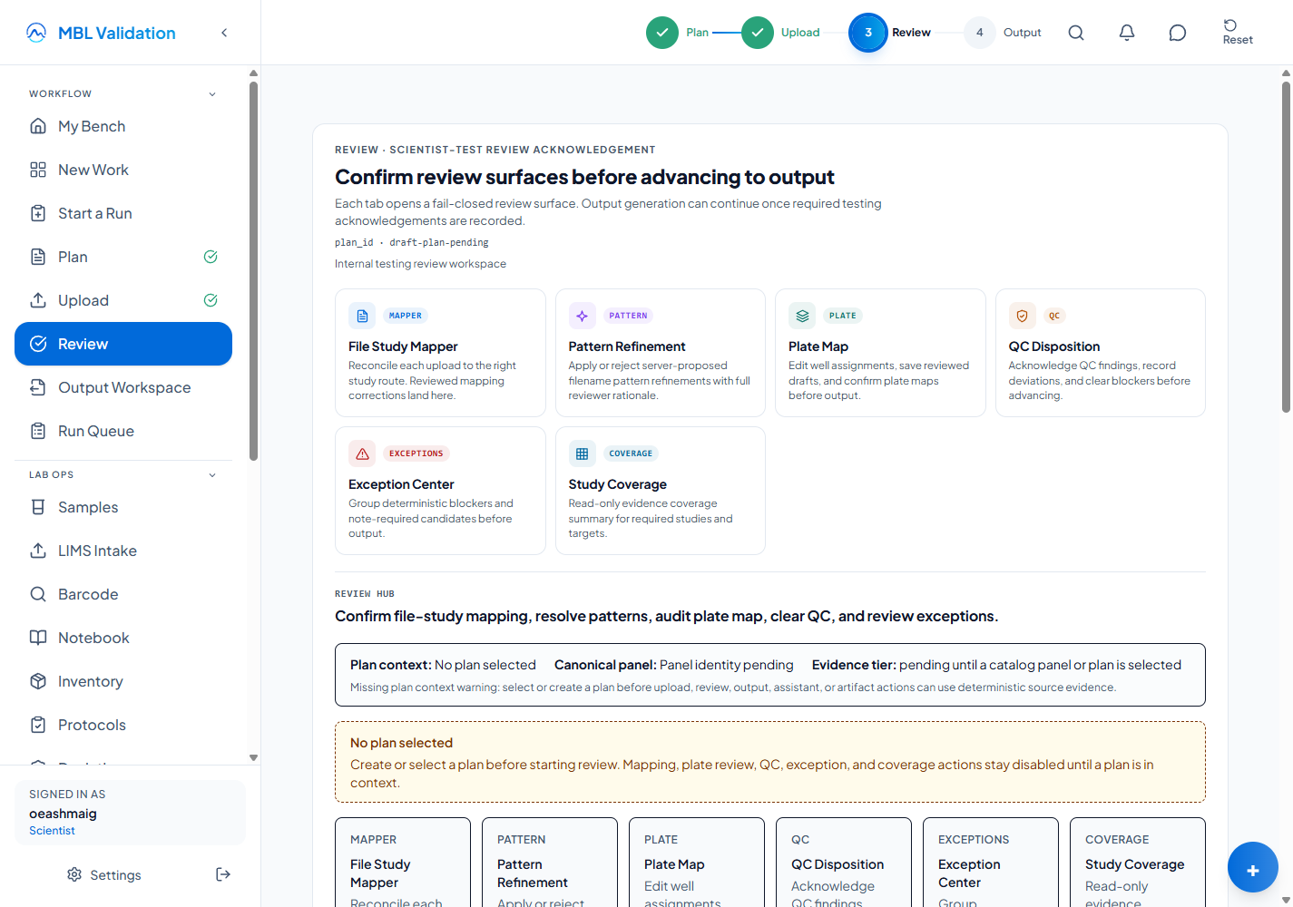The height and width of the screenshot is (907, 1293).
Task: Open LIMS Intake in the sidebar
Action: (x=123, y=551)
